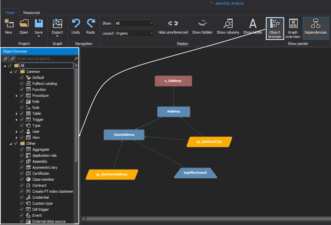Select the Home ribbon tab
The width and height of the screenshot is (331, 225).
tap(10, 13)
